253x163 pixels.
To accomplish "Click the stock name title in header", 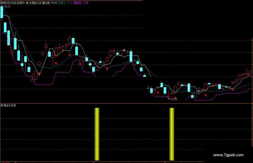I will click(x=13, y=3).
